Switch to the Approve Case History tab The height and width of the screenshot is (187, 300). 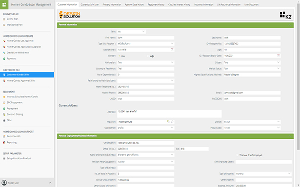134,4
